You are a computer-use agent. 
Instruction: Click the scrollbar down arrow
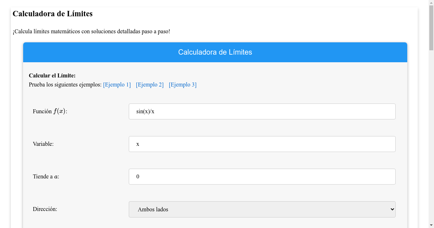(x=431, y=225)
